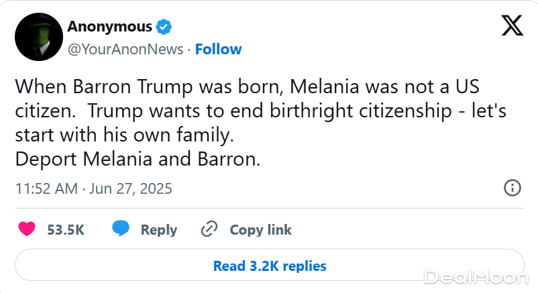538x293 pixels.
Task: Like the tweet with the heart icon
Action: point(27,229)
